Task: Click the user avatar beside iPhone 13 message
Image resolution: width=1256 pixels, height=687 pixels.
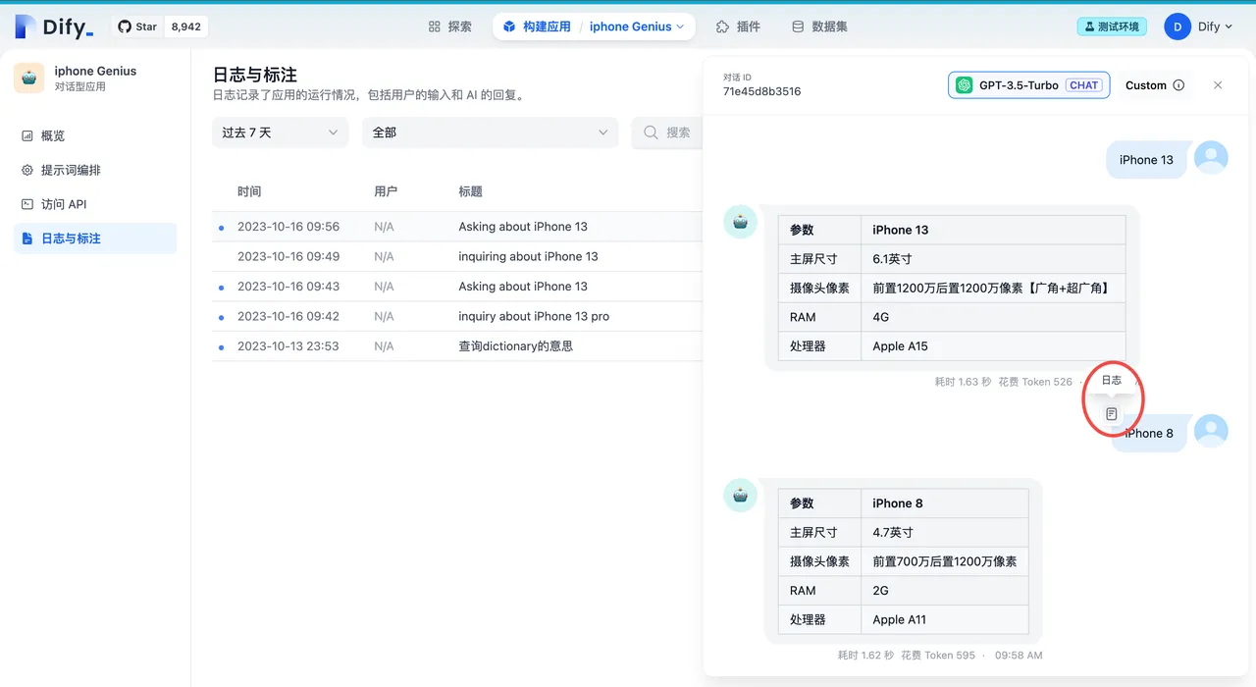Action: tap(1211, 159)
